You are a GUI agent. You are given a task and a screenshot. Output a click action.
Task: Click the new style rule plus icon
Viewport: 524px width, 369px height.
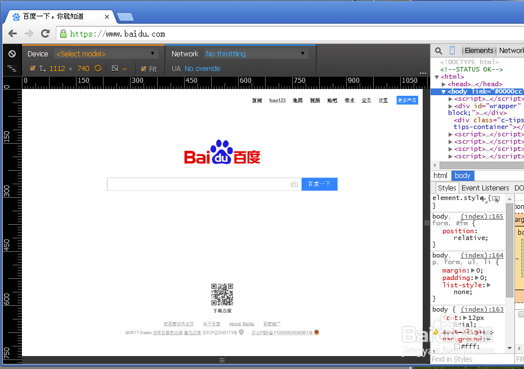[x=483, y=199]
